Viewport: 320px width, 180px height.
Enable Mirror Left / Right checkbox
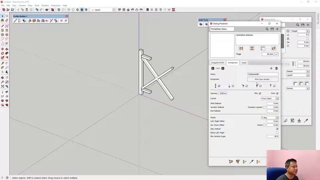pos(277,132)
